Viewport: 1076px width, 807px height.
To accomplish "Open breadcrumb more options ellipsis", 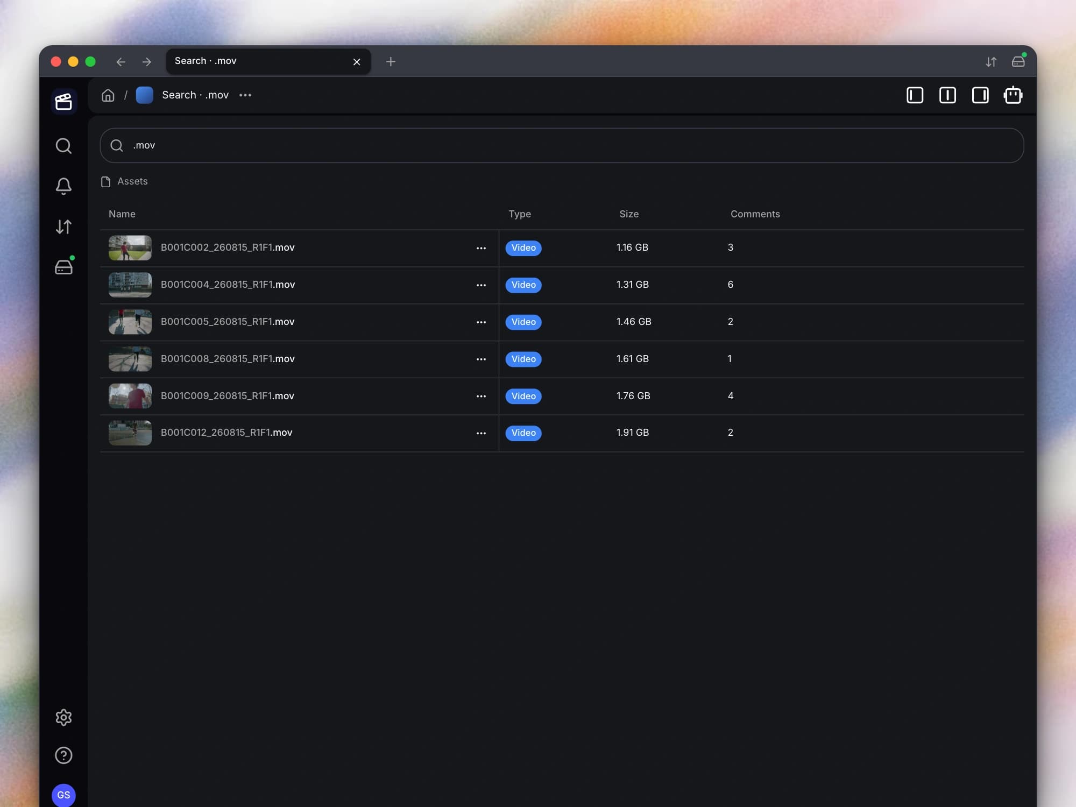I will coord(245,95).
